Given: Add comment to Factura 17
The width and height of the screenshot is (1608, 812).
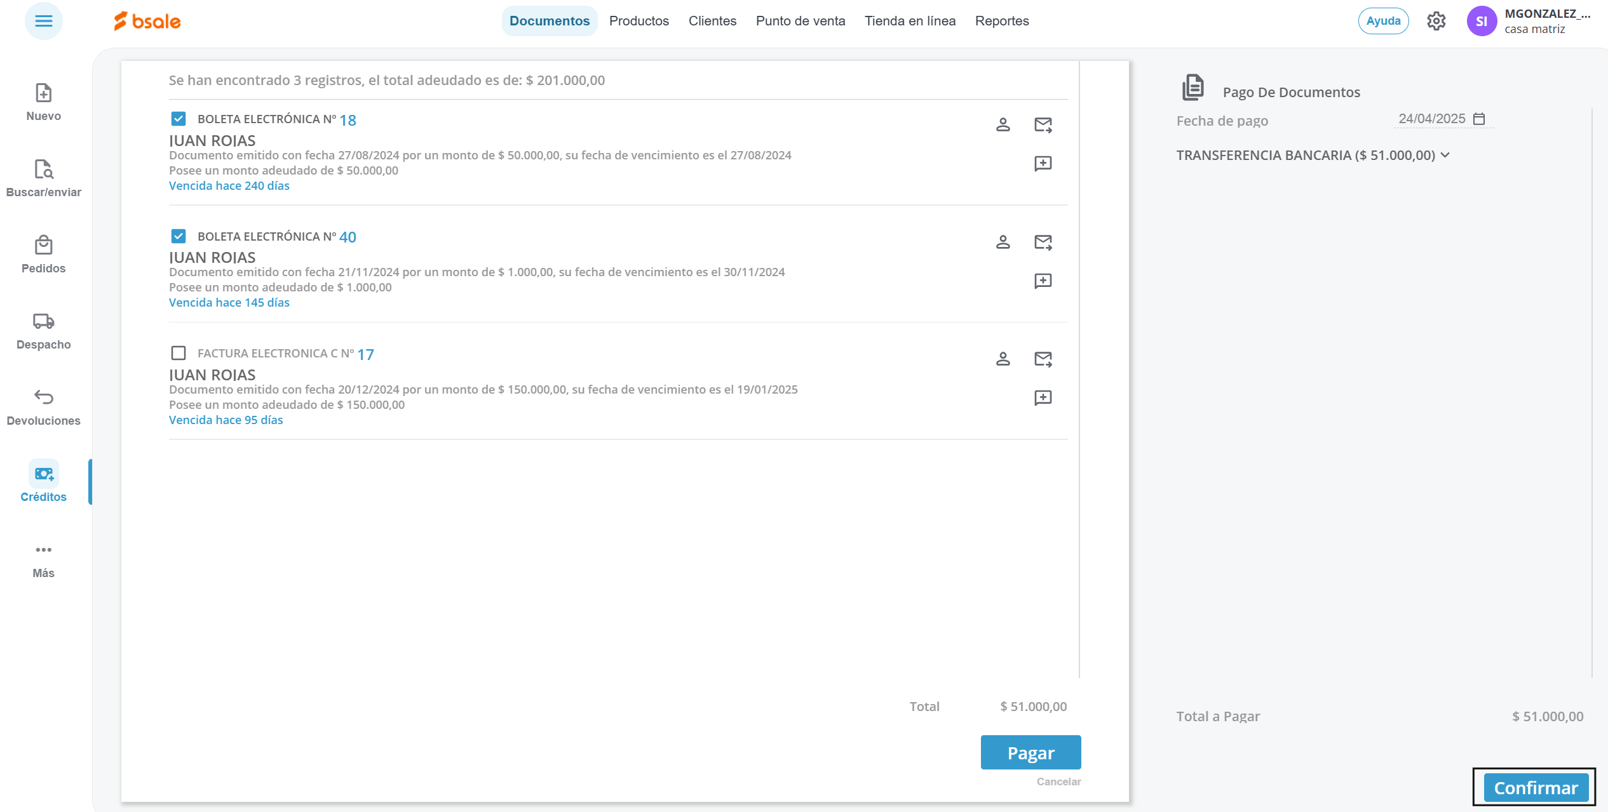Looking at the screenshot, I should (x=1043, y=398).
